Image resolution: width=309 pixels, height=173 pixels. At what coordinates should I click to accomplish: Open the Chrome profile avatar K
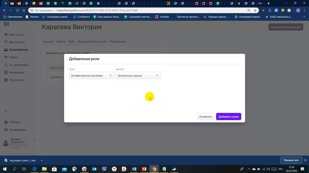[298, 11]
